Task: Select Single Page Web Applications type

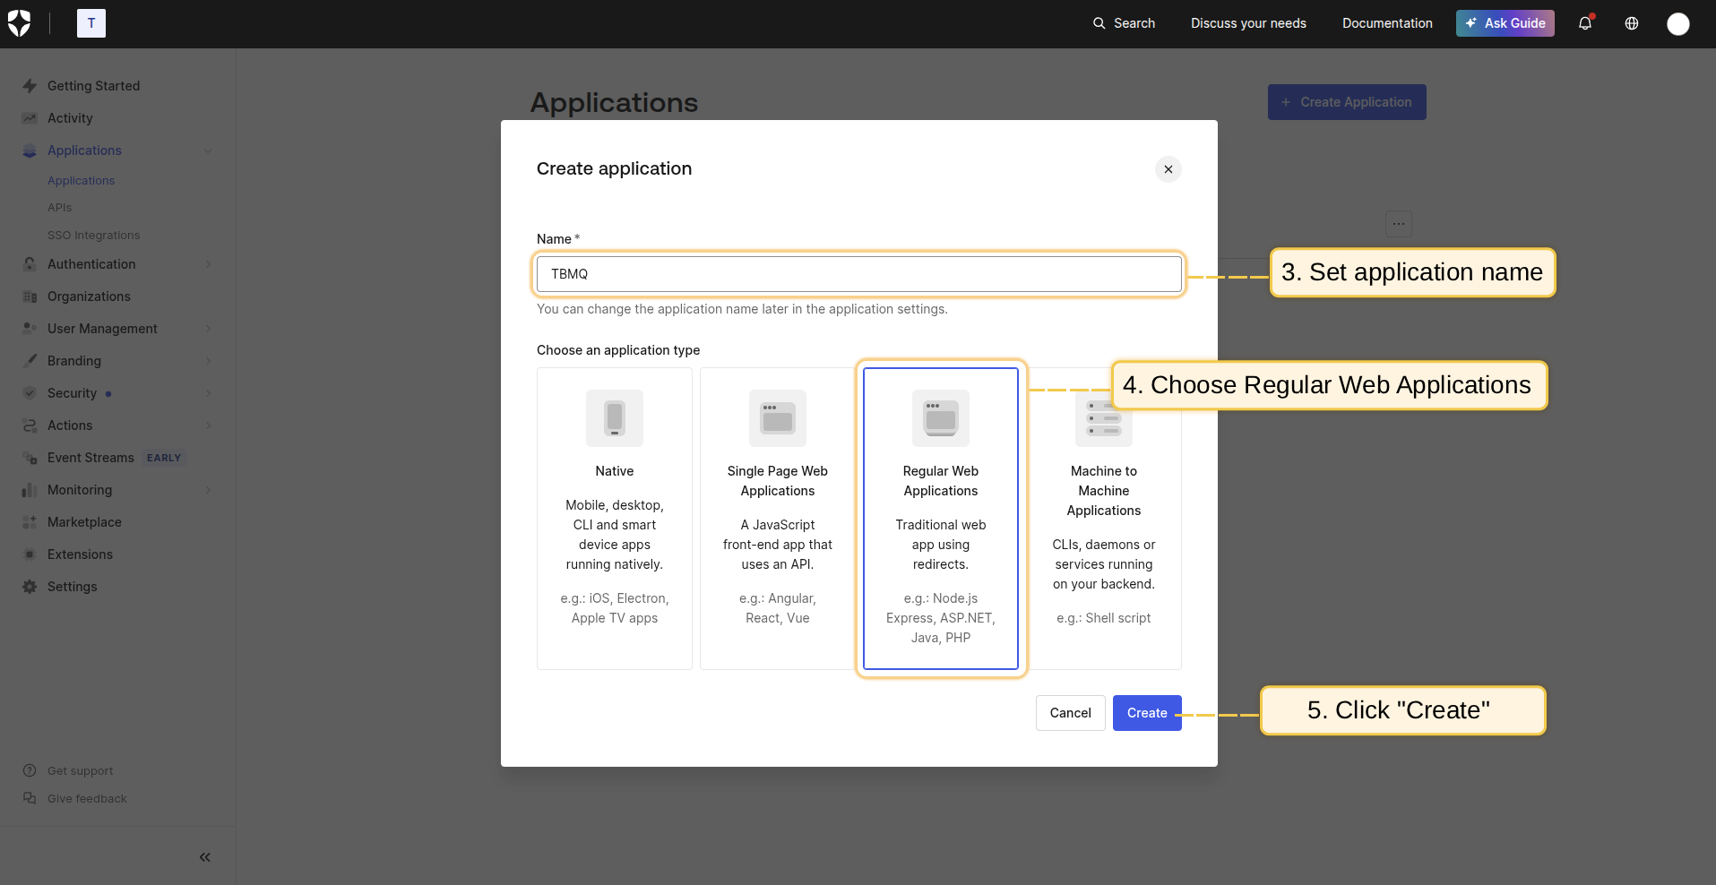Action: (x=777, y=518)
